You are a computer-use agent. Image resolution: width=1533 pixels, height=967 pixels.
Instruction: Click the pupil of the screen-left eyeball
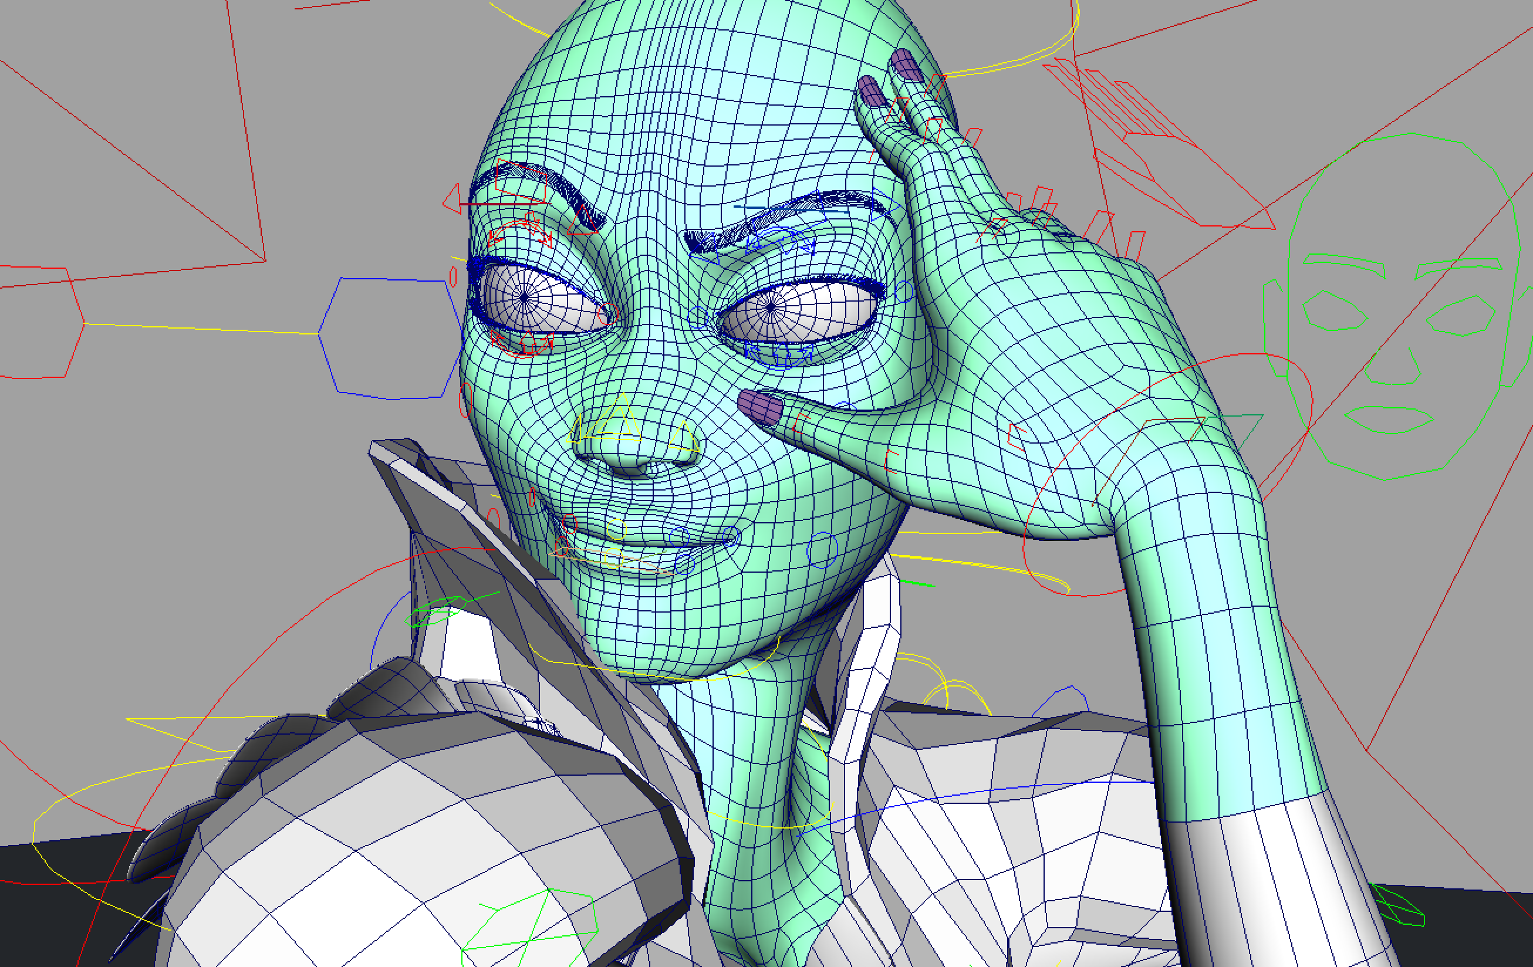[524, 297]
